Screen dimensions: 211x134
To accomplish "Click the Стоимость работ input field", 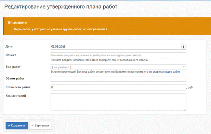I will click(x=118, y=87).
